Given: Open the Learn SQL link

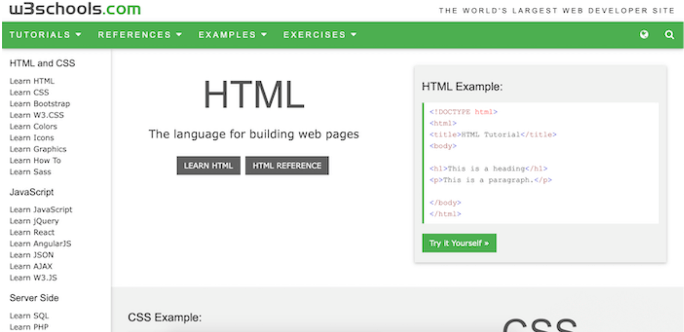Looking at the screenshot, I should coord(29,316).
